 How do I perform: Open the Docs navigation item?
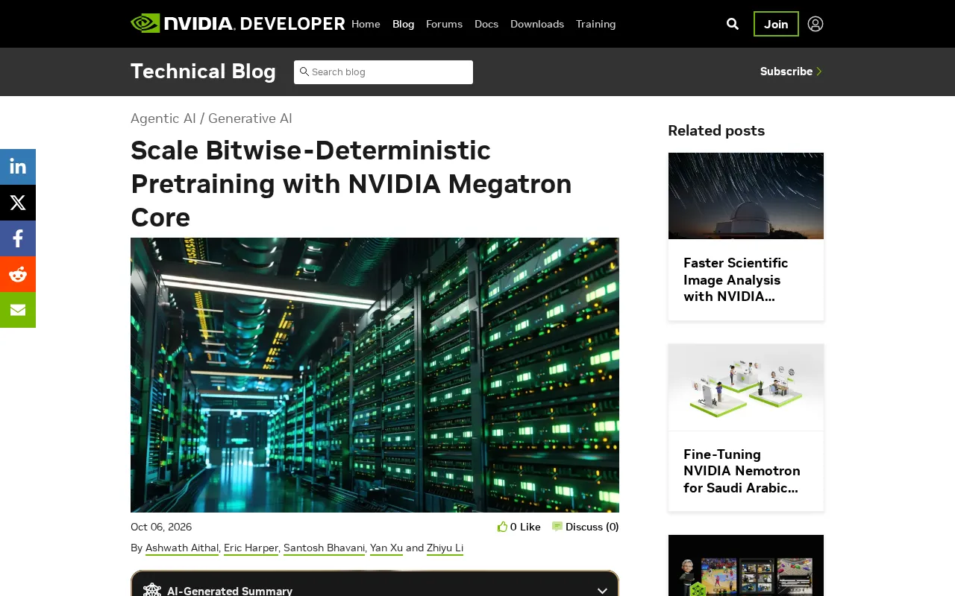click(x=486, y=24)
